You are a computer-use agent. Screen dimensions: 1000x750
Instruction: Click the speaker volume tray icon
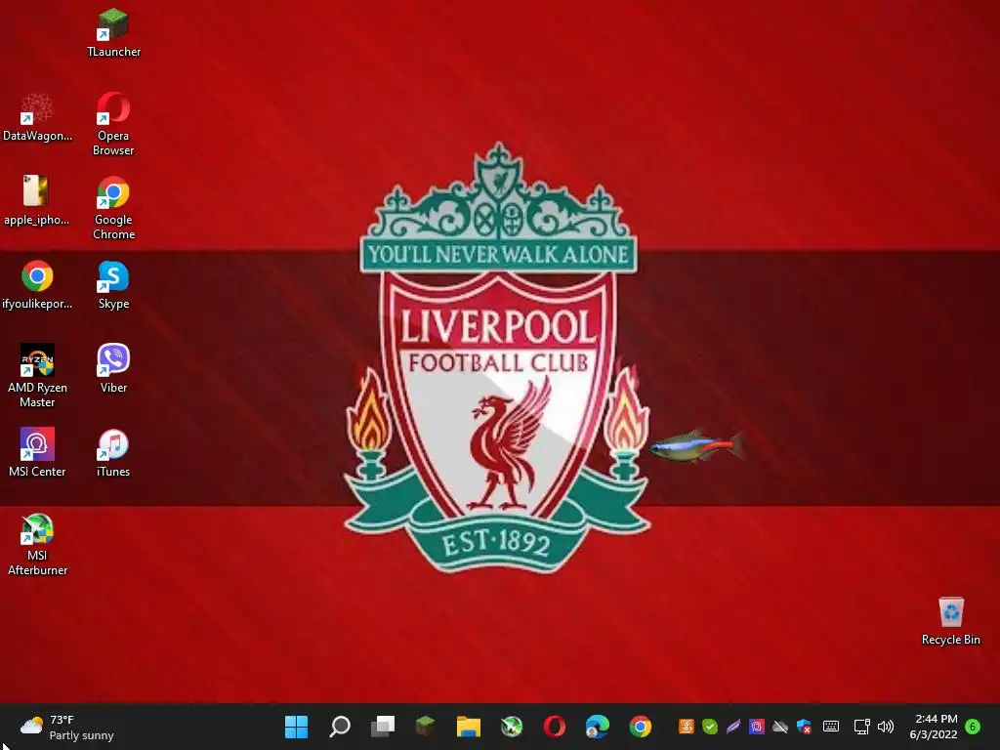(x=886, y=727)
